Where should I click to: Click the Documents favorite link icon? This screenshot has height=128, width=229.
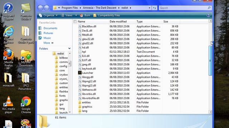click(40, 28)
